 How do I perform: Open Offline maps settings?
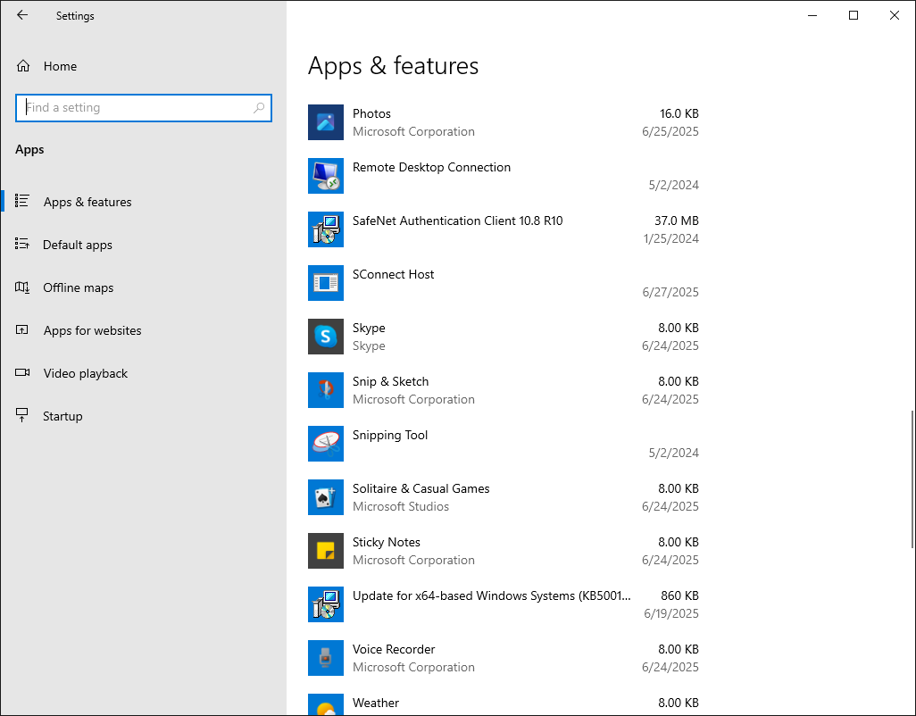tap(143, 287)
